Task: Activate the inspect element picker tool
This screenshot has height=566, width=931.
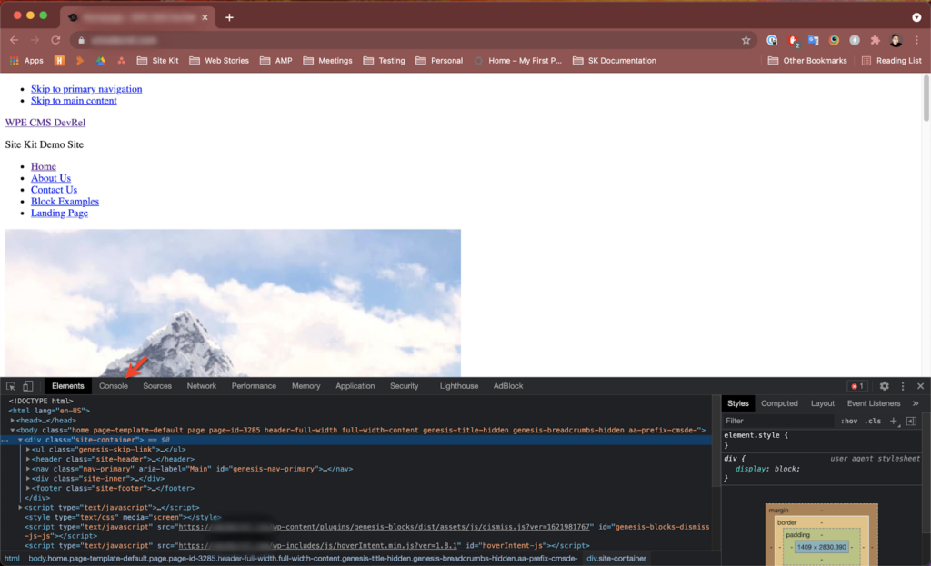Action: 11,386
